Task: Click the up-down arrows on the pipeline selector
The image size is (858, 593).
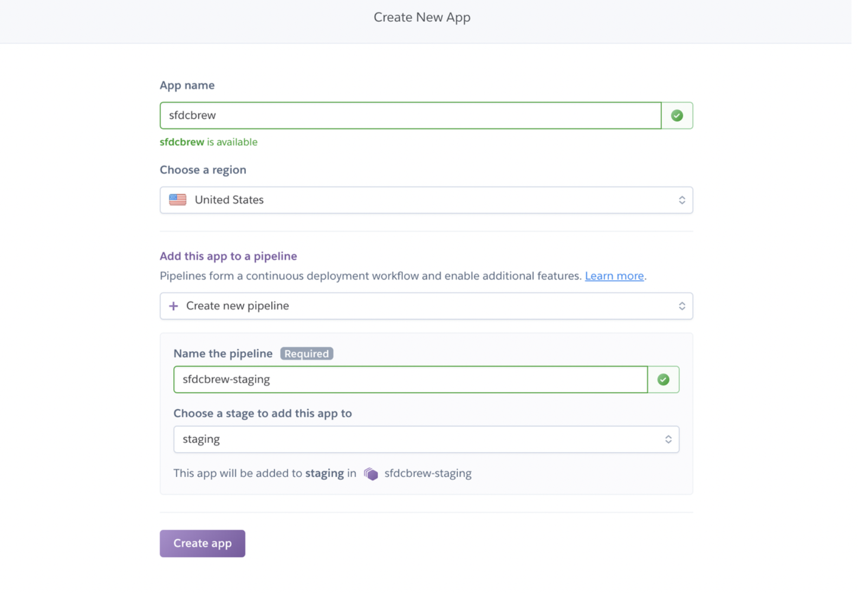Action: point(681,306)
